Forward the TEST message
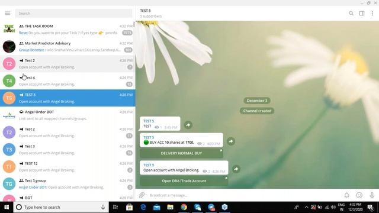Screen dimensions: 379x213 [188, 125]
